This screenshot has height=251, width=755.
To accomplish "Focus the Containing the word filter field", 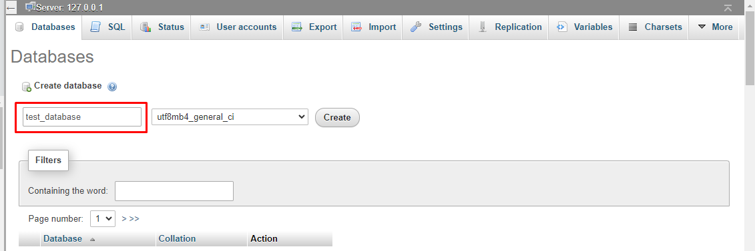I will (174, 190).
